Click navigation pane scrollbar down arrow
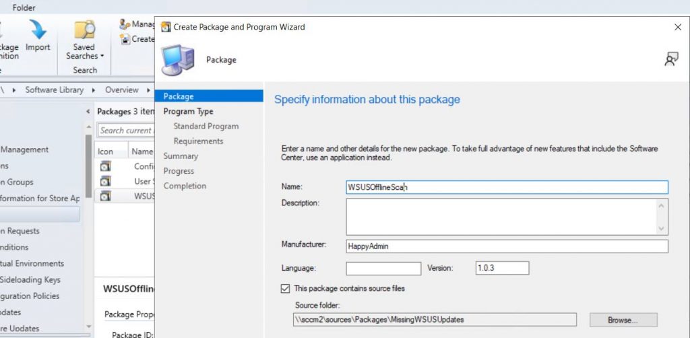This screenshot has width=690, height=338. (88, 327)
